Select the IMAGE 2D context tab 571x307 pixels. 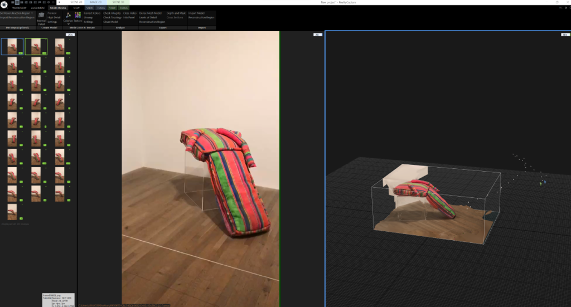pos(96,2)
